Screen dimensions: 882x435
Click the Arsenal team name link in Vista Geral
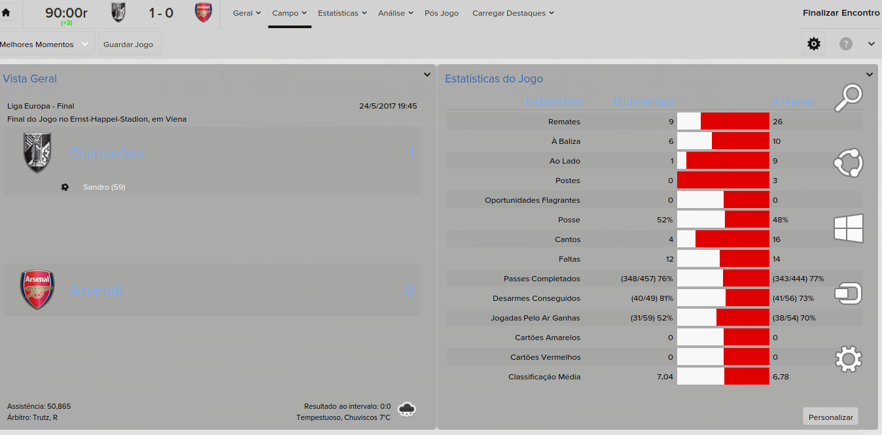(96, 290)
